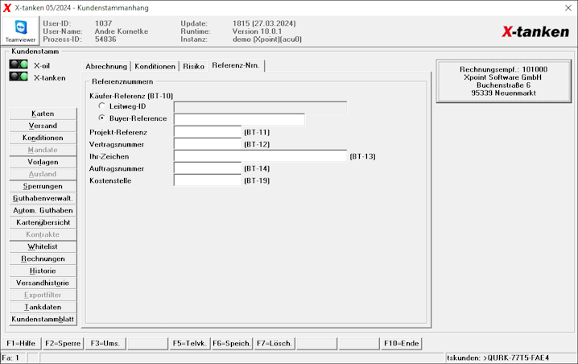Screen dimensions: 578x364
Task: Click the 'Fa: 1' status bar entry
Action: coord(10,358)
